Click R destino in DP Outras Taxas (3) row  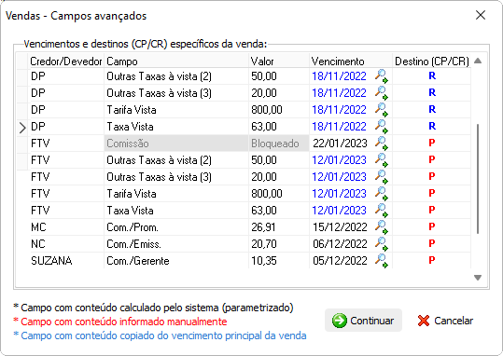pyautogui.click(x=432, y=92)
